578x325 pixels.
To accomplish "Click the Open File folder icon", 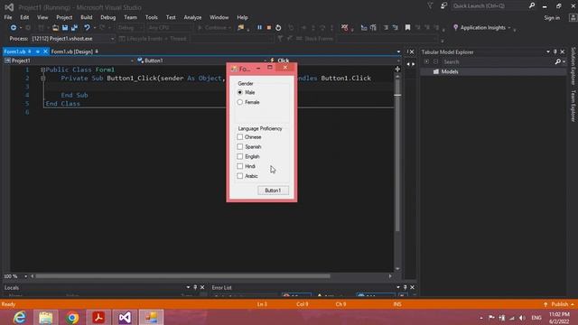I will point(55,28).
